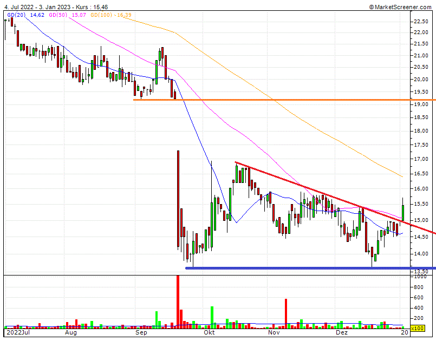
Task: Click the MarketScreener.com copyright label
Action: click(400, 7)
